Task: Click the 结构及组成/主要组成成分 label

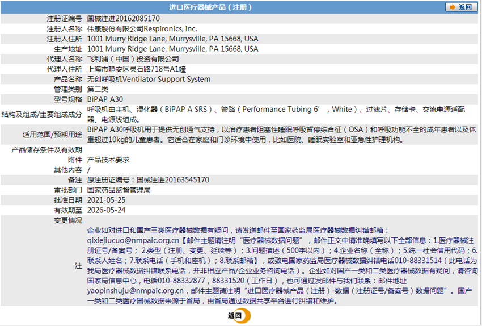Action: pyautogui.click(x=42, y=115)
